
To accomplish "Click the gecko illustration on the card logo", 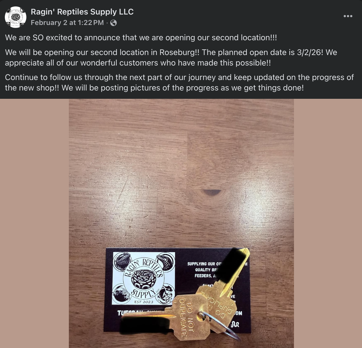I will [166, 294].
